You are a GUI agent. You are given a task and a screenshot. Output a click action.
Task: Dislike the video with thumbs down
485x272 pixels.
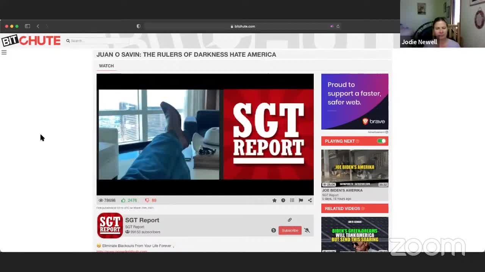pos(147,200)
